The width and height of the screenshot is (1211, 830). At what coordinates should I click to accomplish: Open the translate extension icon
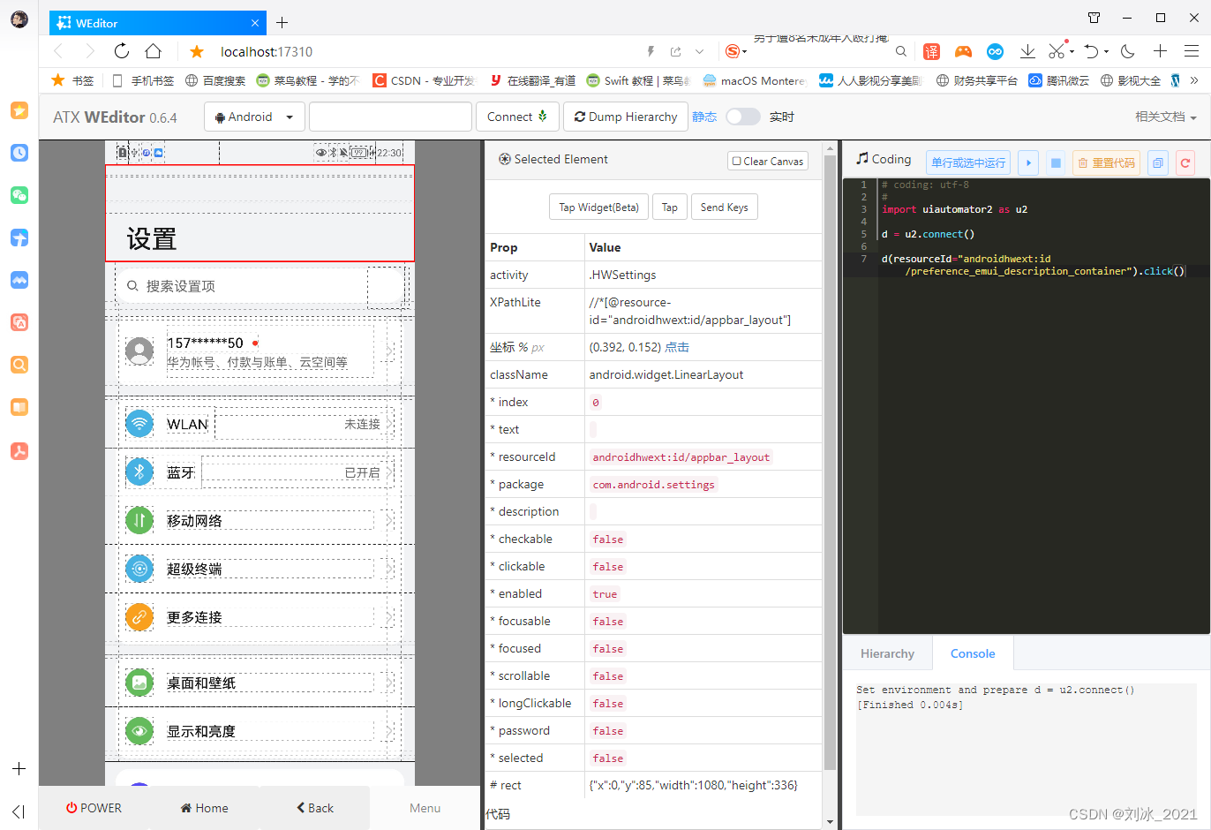pyautogui.click(x=932, y=51)
